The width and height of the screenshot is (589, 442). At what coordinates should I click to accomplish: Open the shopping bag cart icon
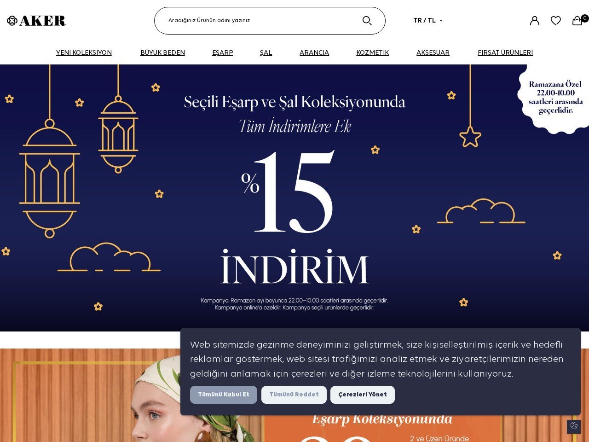coord(577,21)
